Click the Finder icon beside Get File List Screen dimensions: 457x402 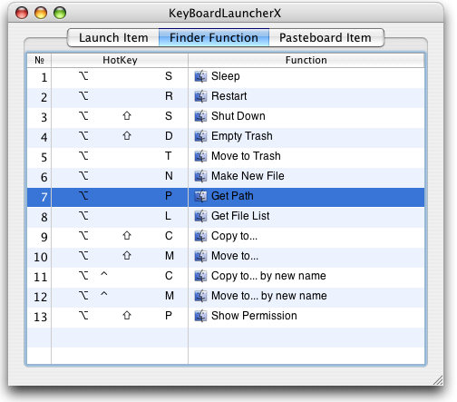[200, 216]
